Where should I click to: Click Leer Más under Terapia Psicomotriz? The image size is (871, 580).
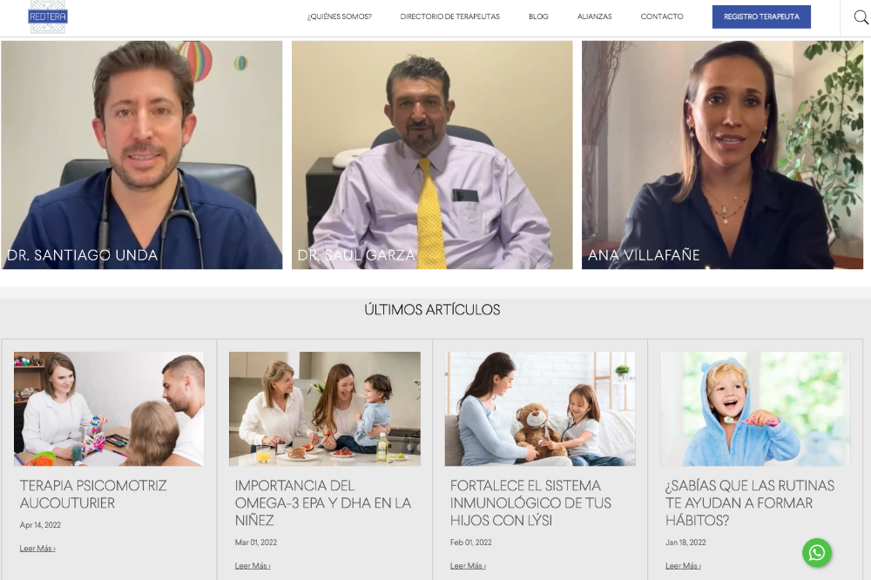37,549
